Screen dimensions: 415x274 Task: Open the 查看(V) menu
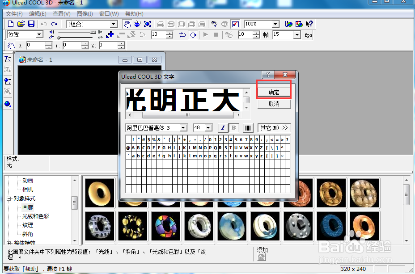61,14
